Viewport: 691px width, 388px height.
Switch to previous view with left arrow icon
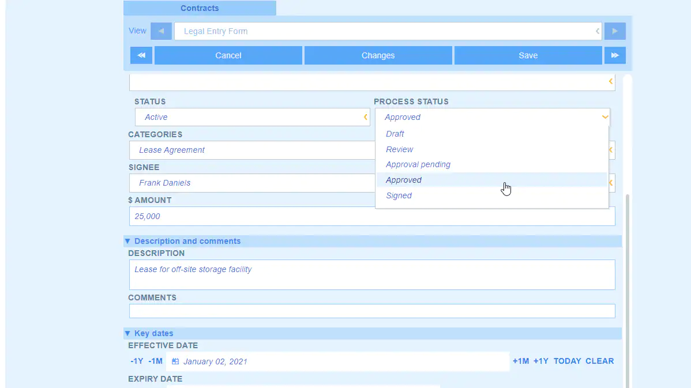pyautogui.click(x=161, y=31)
